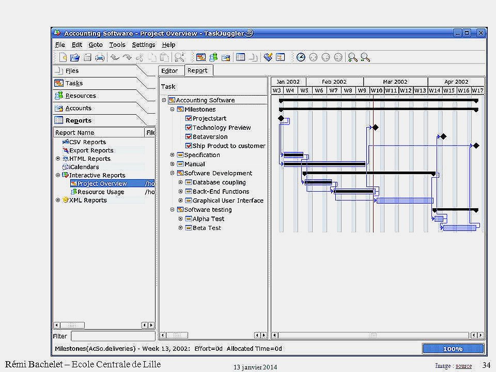
Task: Click the Cut scissors icon
Action: 139,57
